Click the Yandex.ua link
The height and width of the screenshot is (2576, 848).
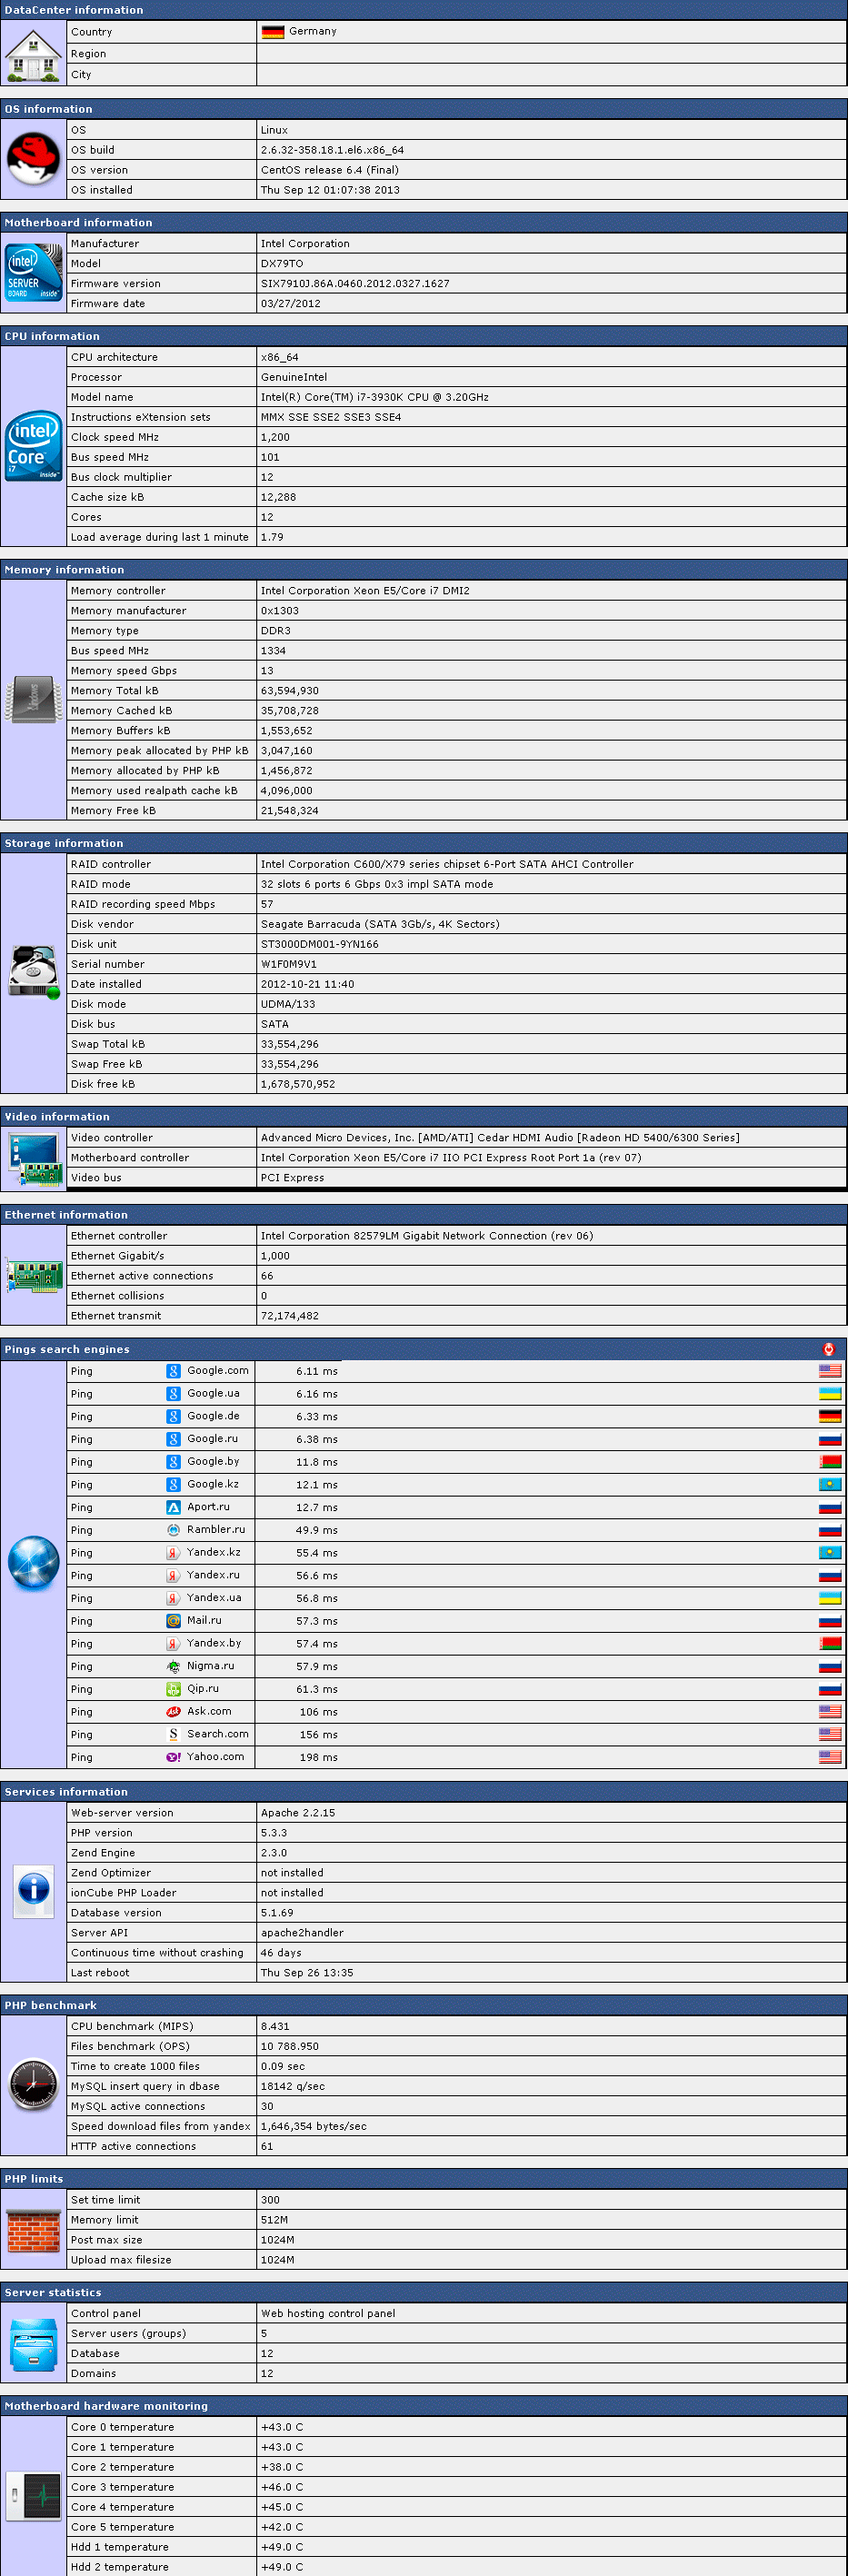tap(214, 1598)
